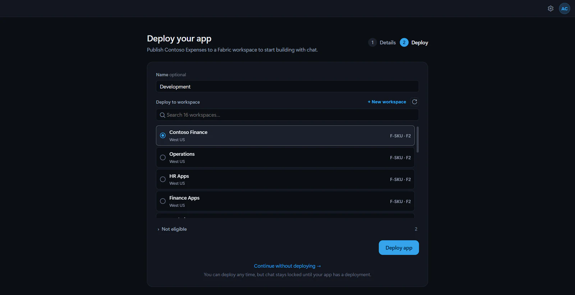
Task: Select the Operations workspace radio button
Action: click(x=163, y=158)
